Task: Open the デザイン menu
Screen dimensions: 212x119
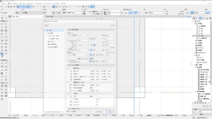Action: coord(22,4)
